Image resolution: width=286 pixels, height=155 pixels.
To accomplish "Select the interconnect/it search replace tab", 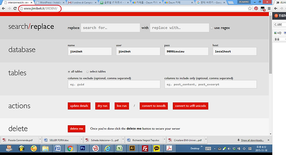I will tap(18, 2).
